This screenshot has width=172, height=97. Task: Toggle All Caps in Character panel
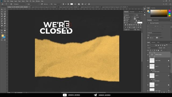click(x=130, y=25)
